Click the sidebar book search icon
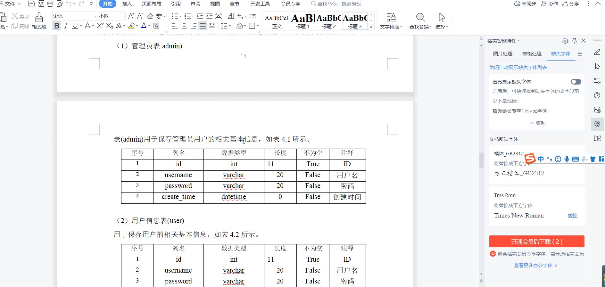 click(x=597, y=138)
